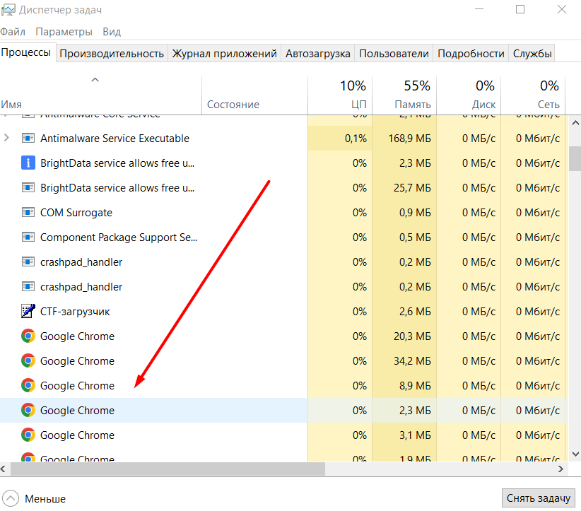Click Chrome icon in the 34,2 МБ row

coord(28,360)
